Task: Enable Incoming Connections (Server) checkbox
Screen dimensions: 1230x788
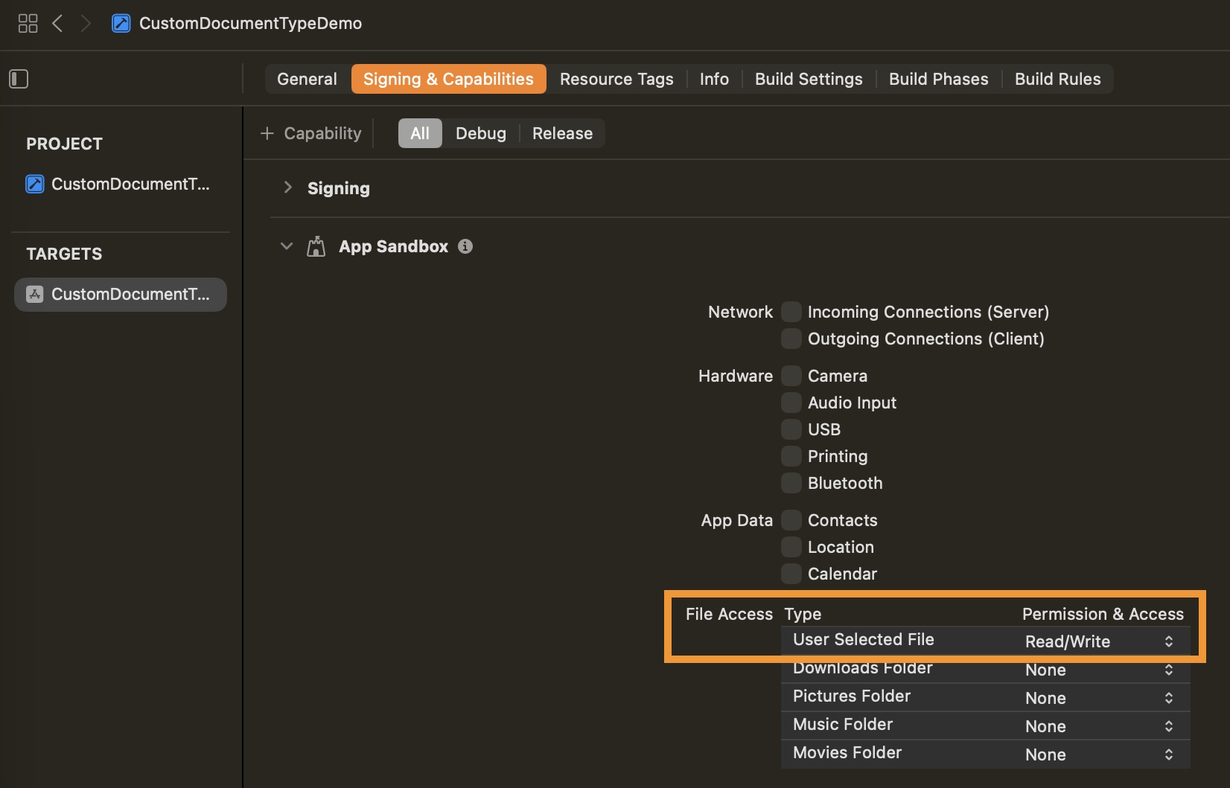Action: pos(791,312)
